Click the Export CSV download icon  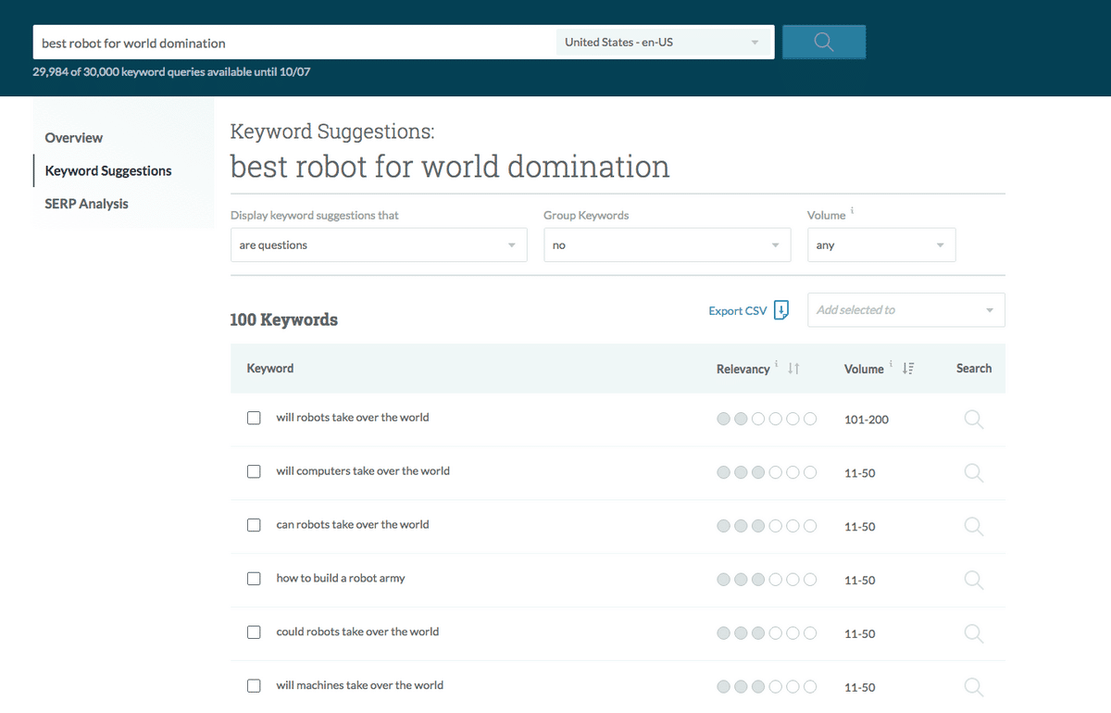point(781,310)
